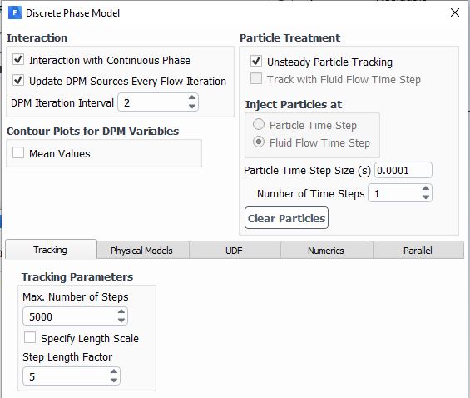Screen dimensions: 470x398
Task: Disable Unsteady Particle Tracking checkbox
Action: click(256, 61)
